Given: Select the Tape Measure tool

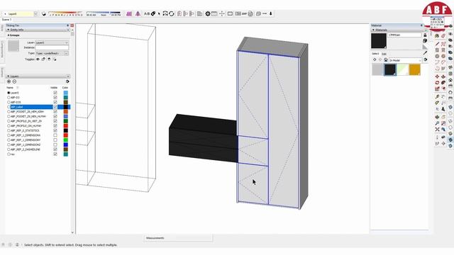Looking at the screenshot, I should coord(437,96).
